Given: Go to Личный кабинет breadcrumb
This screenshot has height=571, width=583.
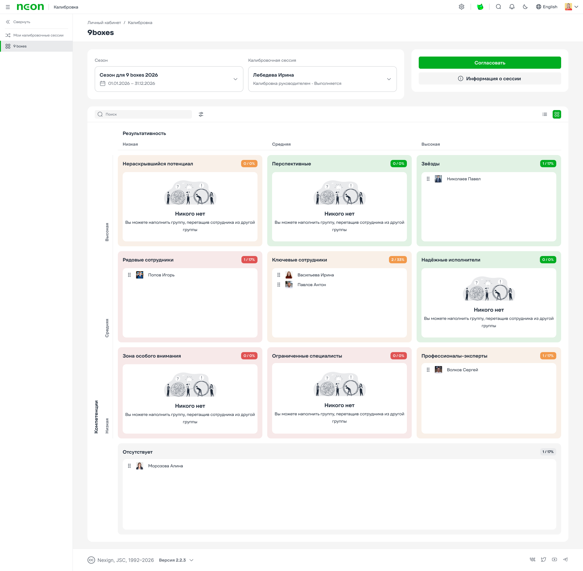Looking at the screenshot, I should coord(104,22).
